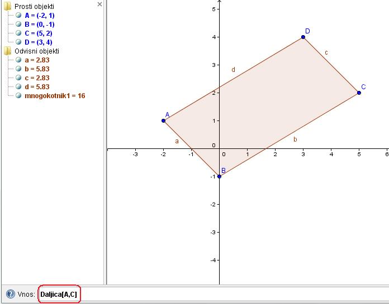
Task: Select point D on the graph
Action: (303, 37)
